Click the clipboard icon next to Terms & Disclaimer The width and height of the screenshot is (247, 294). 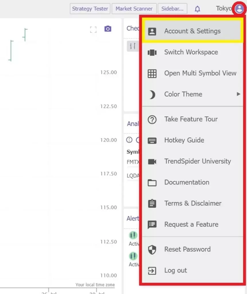coord(152,203)
